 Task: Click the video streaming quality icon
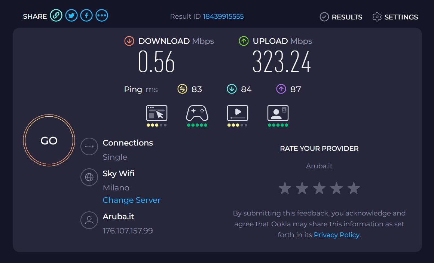[x=238, y=113]
